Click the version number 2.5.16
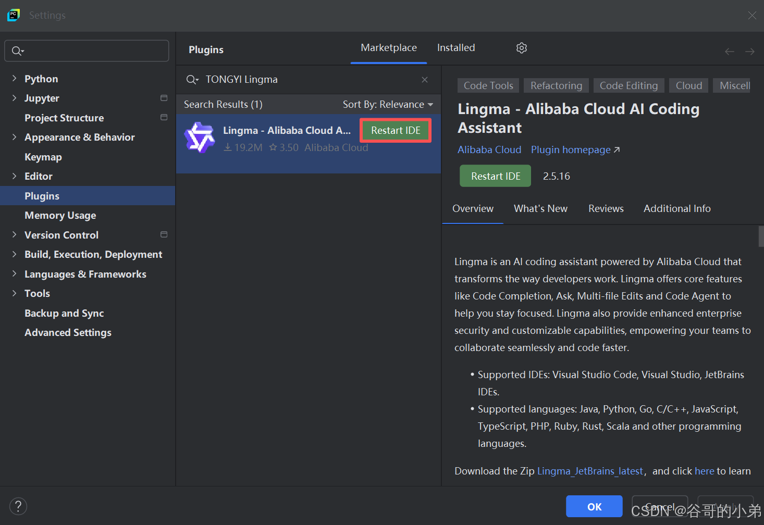The image size is (764, 525). (x=556, y=176)
